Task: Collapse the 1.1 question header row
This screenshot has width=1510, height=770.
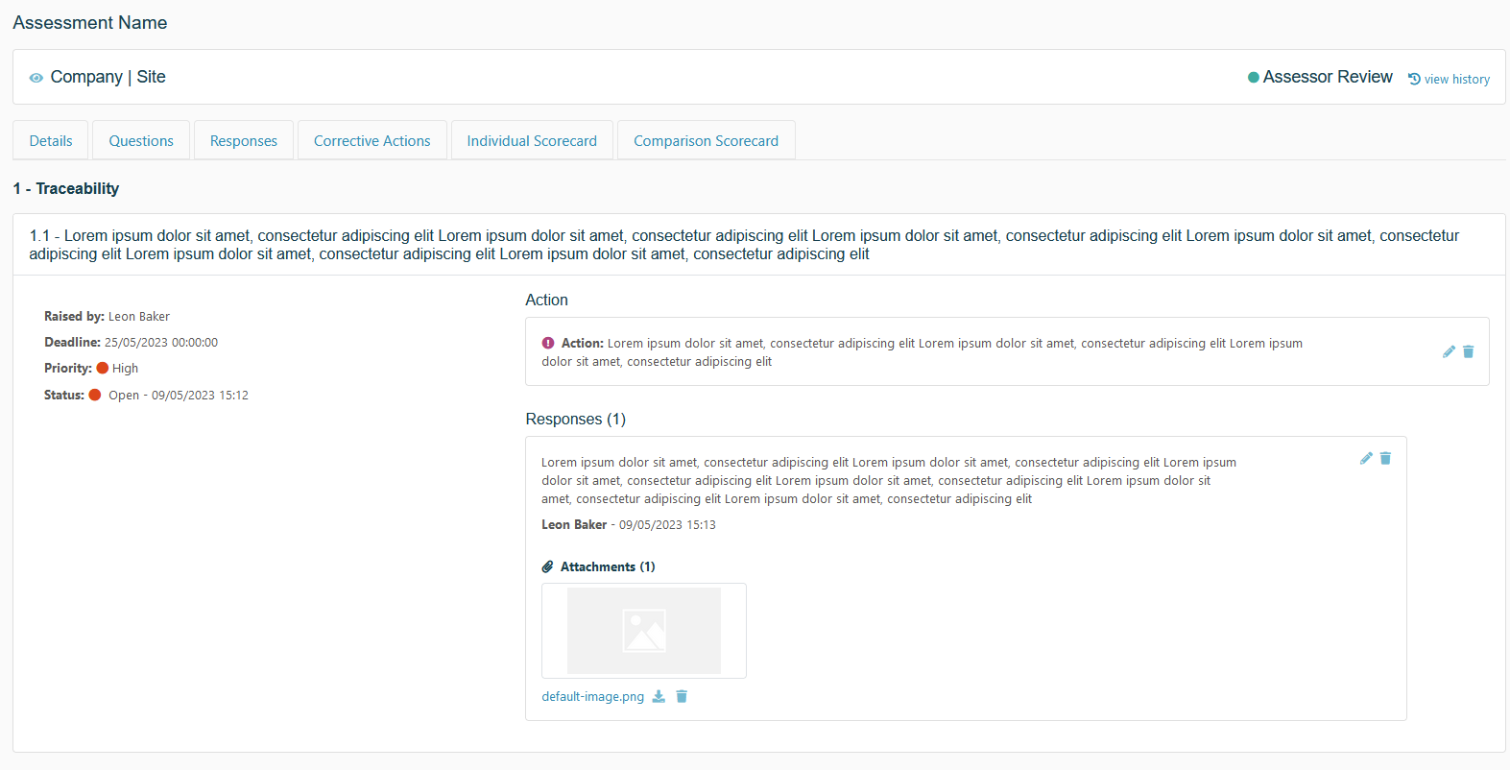Action: [758, 245]
